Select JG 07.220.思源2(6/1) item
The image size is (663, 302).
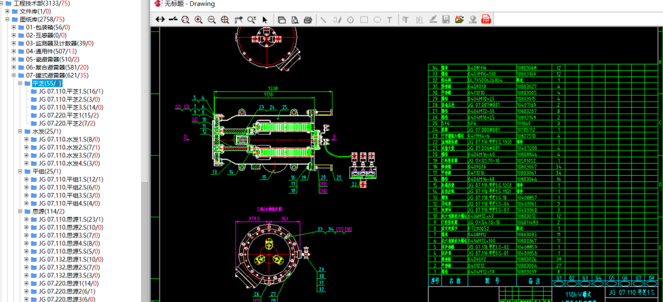click(x=67, y=292)
